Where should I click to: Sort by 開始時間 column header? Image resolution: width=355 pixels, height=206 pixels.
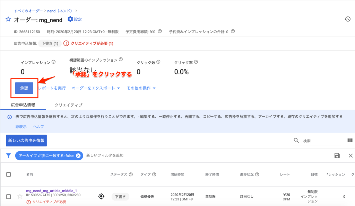(177, 174)
